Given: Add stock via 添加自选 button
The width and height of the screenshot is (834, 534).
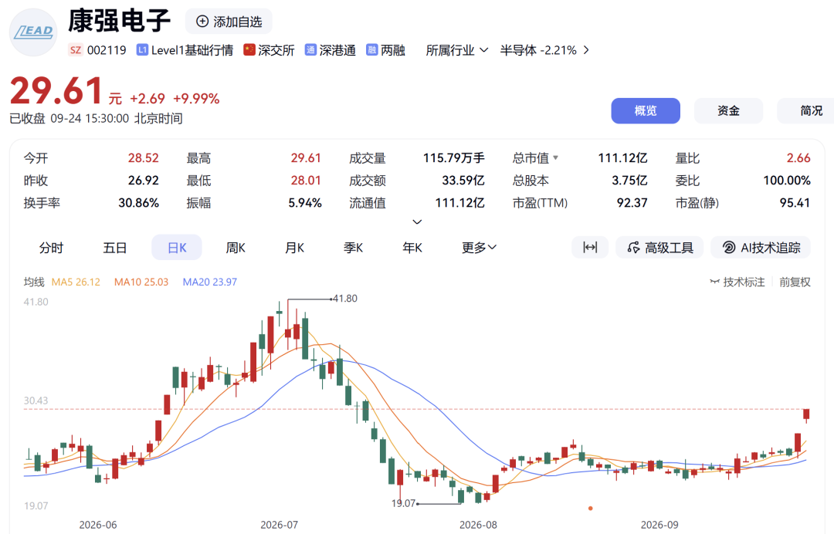Looking at the screenshot, I should (229, 22).
